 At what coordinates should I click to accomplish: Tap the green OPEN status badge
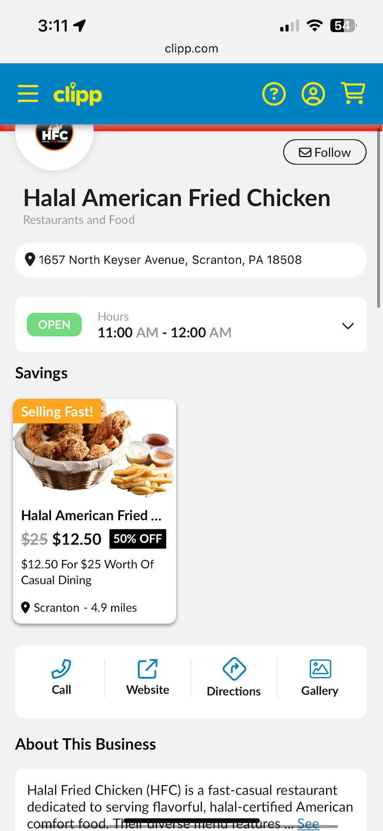pyautogui.click(x=54, y=325)
